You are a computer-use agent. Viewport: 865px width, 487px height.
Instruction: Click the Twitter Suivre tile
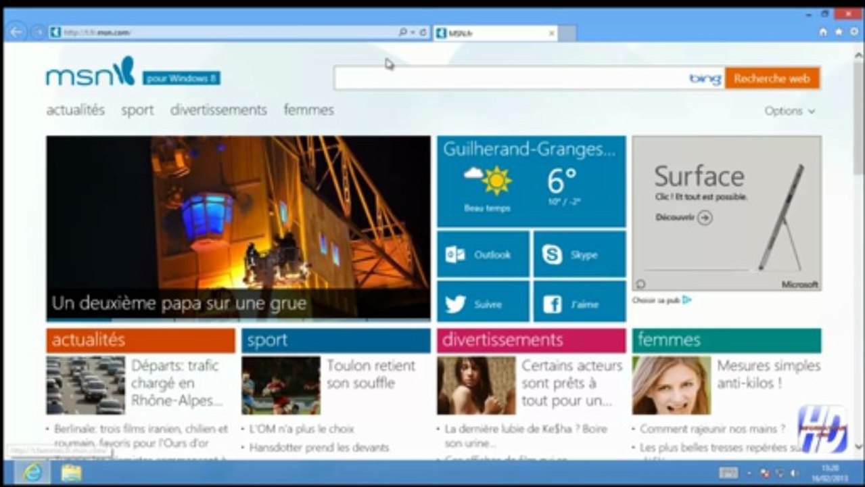[x=483, y=302]
